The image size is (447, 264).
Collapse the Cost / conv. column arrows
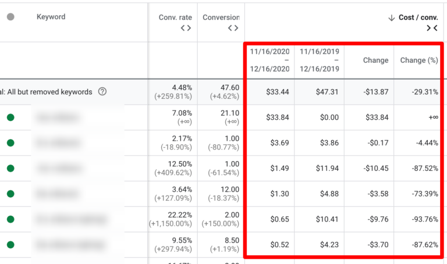[431, 28]
